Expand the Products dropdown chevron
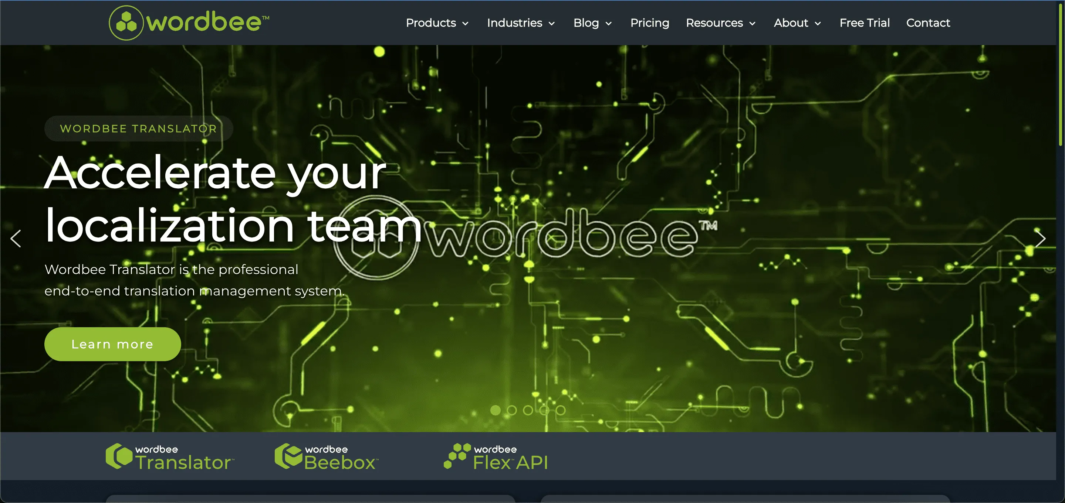 (x=465, y=24)
